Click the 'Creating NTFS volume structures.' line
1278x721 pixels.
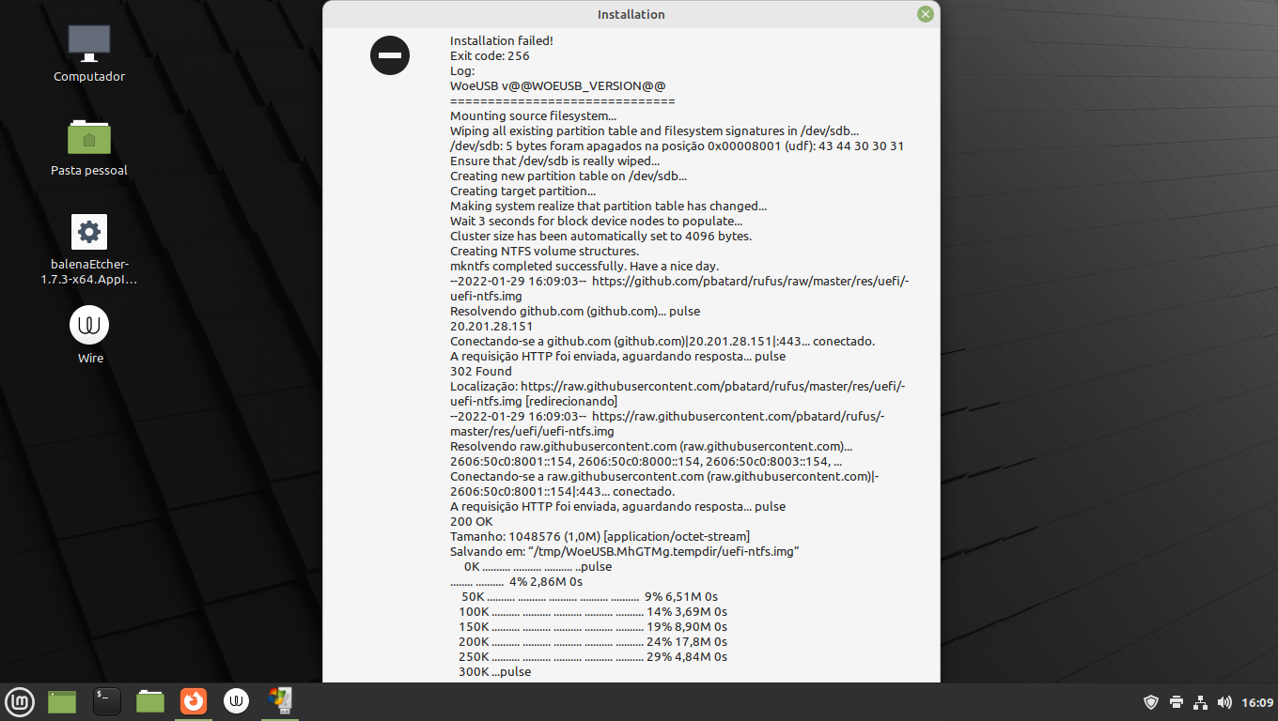pyautogui.click(x=545, y=251)
